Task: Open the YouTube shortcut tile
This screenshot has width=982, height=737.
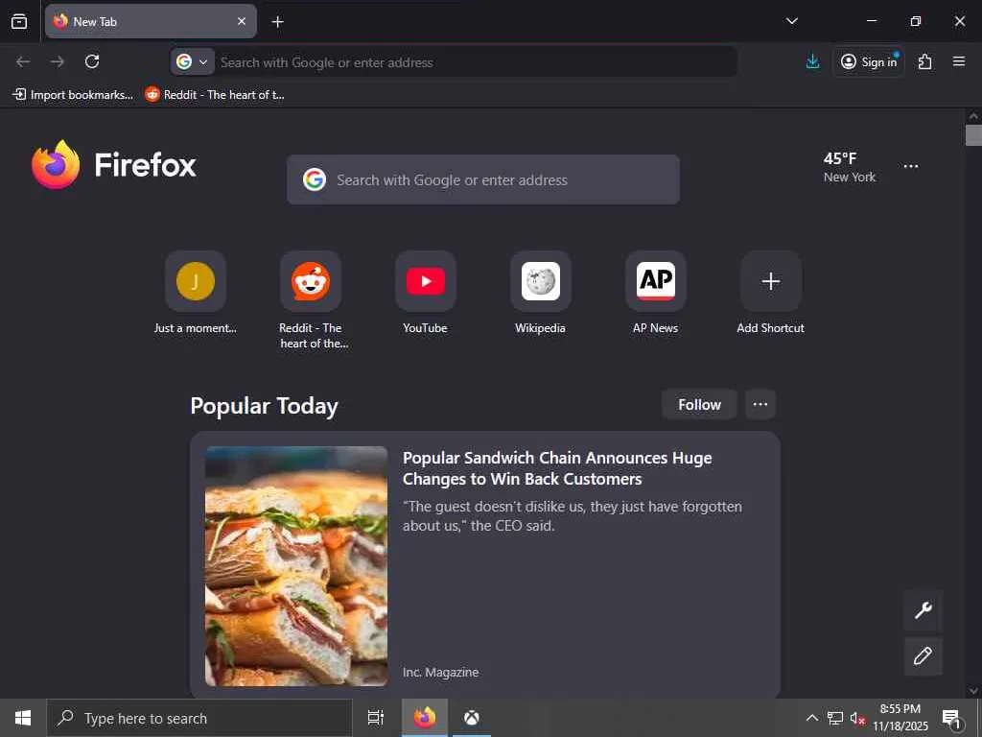Action: 425,293
